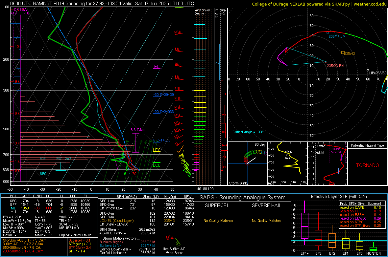Click the 8.6 C/km lapse rate label
388x257 pixels.
coord(137,130)
